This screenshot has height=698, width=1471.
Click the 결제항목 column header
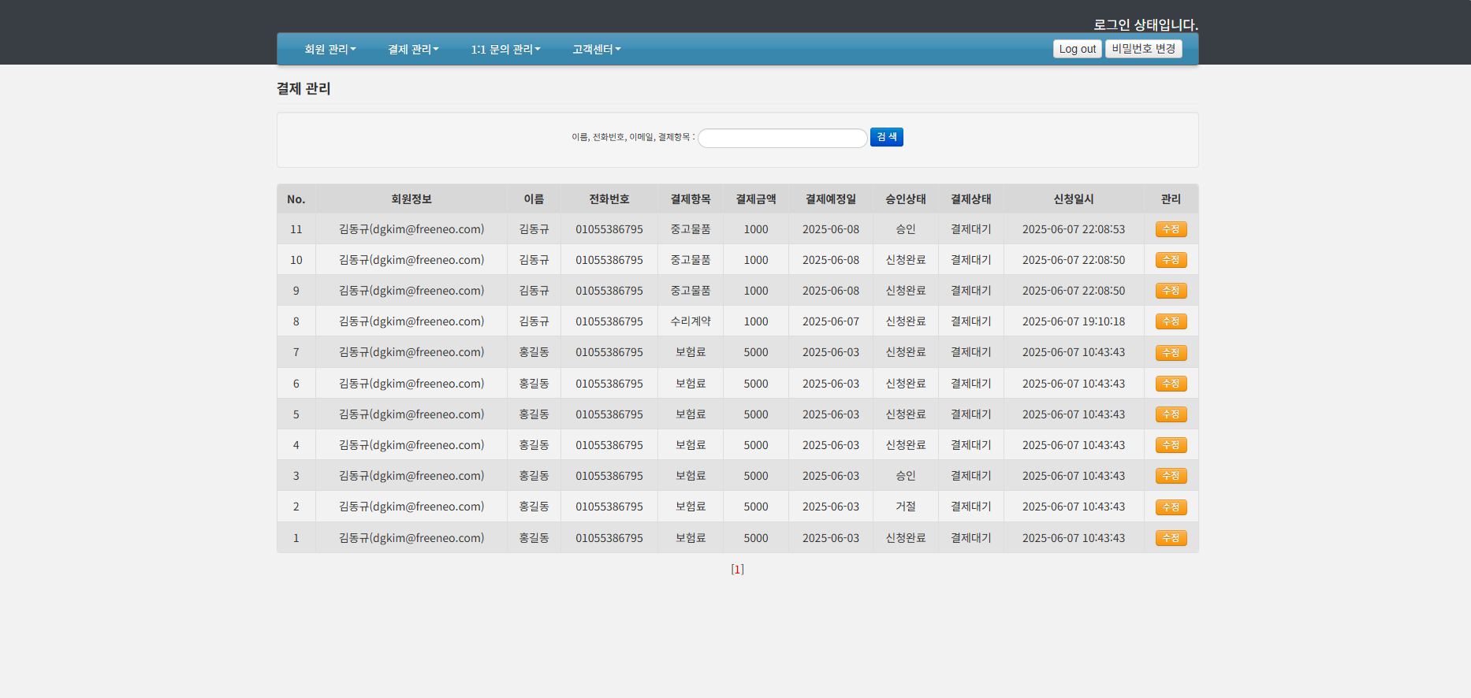coord(691,199)
